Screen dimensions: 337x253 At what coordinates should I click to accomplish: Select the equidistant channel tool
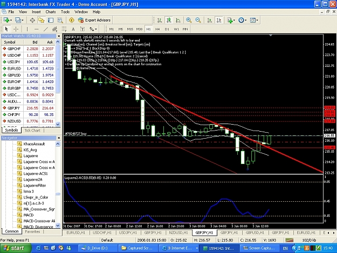(55, 29)
